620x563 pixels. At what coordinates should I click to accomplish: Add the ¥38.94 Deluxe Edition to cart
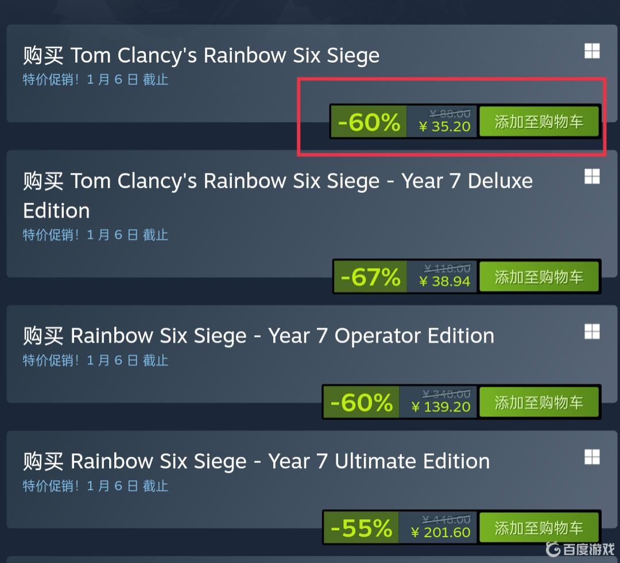(538, 277)
